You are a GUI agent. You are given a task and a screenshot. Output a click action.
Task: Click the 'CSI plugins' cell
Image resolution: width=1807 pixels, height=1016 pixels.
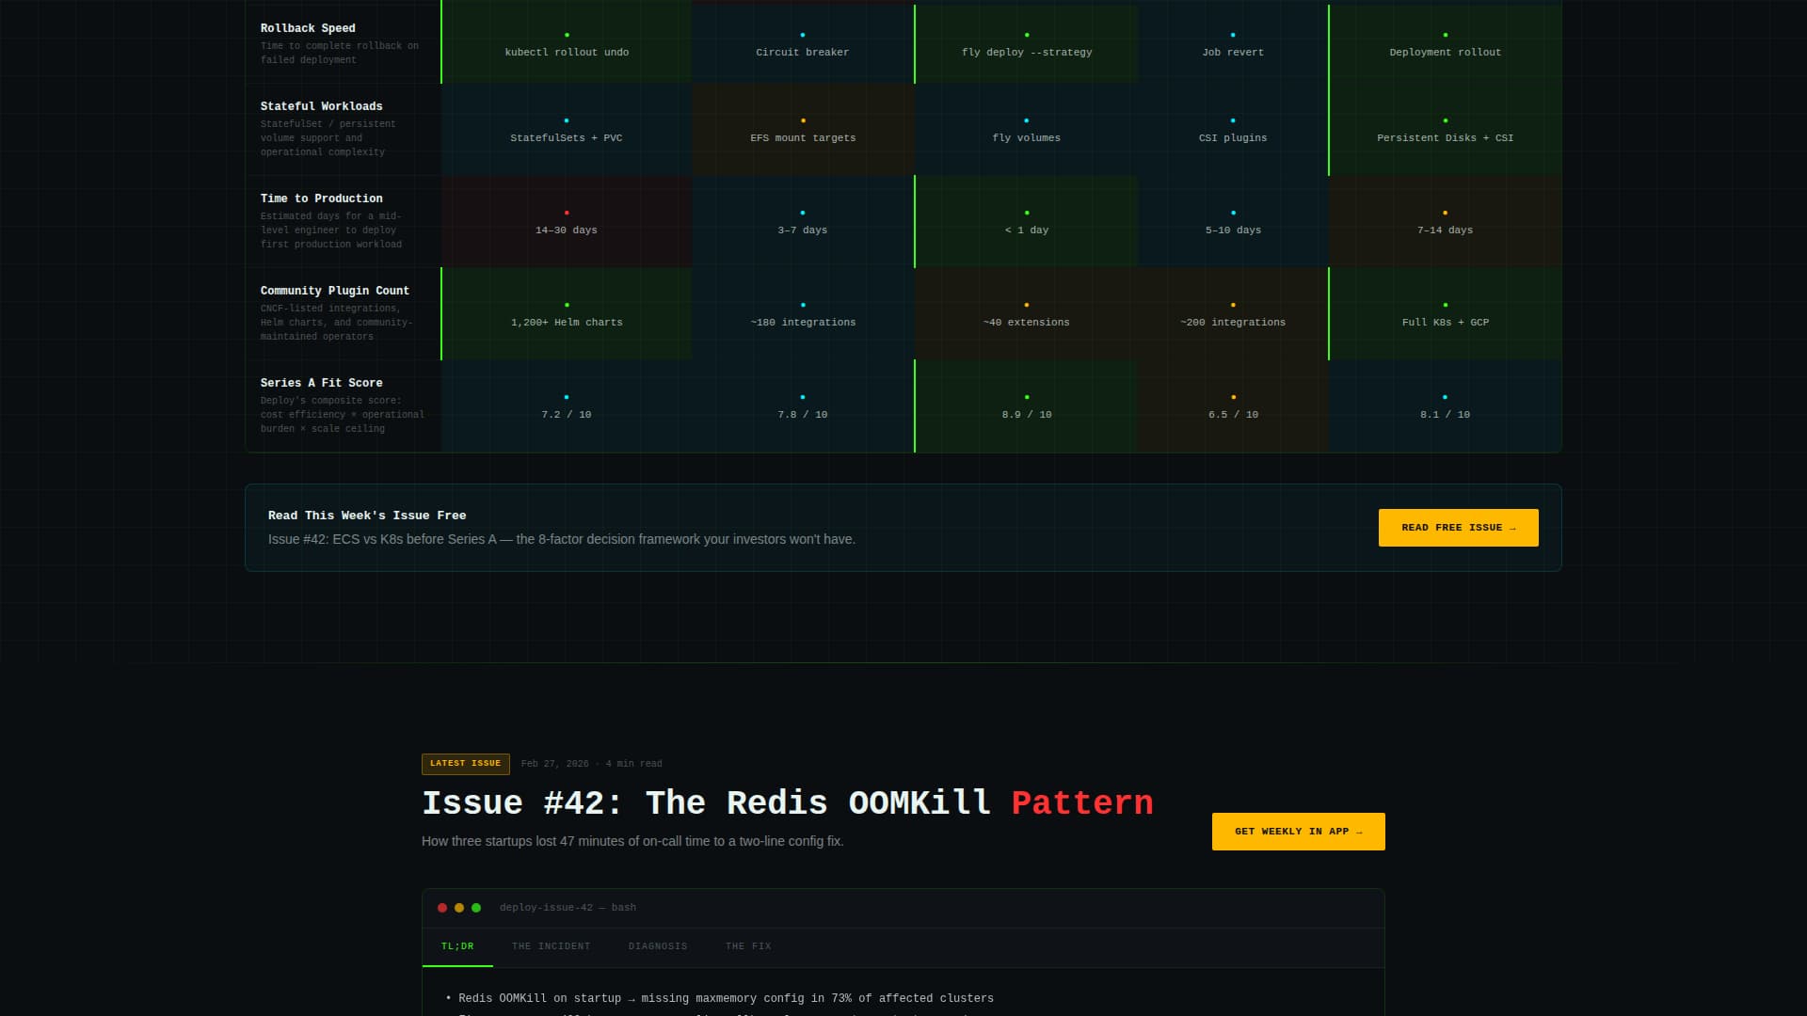point(1233,130)
